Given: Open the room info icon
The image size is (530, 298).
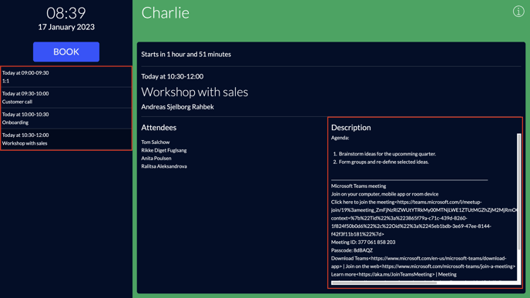Looking at the screenshot, I should click(518, 11).
